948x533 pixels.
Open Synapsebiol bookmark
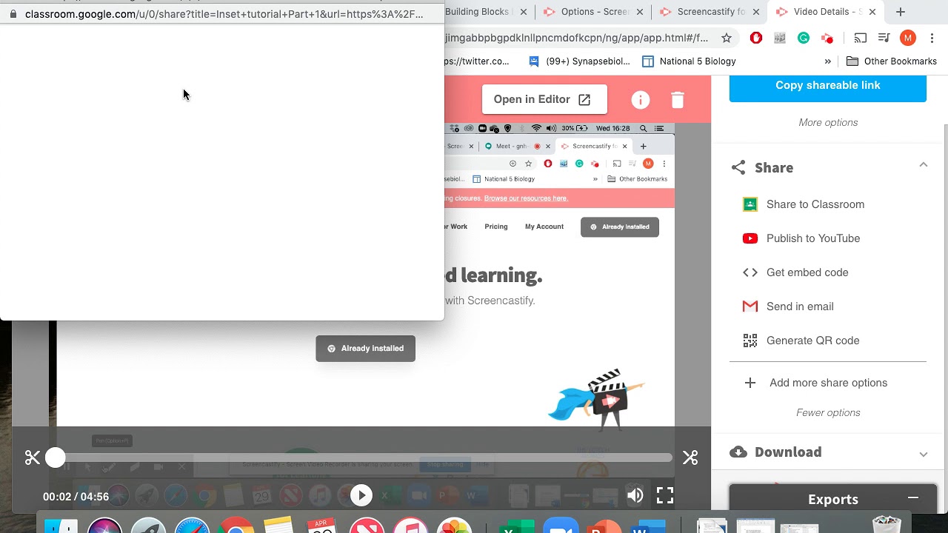(579, 61)
